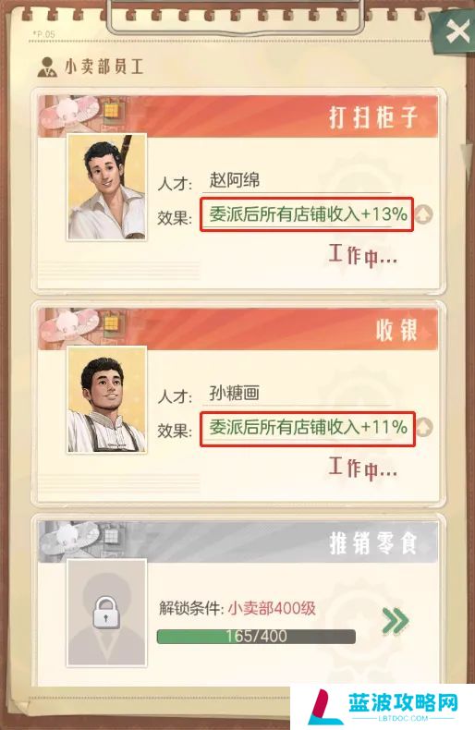Image resolution: width=475 pixels, height=730 pixels.
Task: Open 孙糖画 portrait thumbnail
Action: coord(107,399)
